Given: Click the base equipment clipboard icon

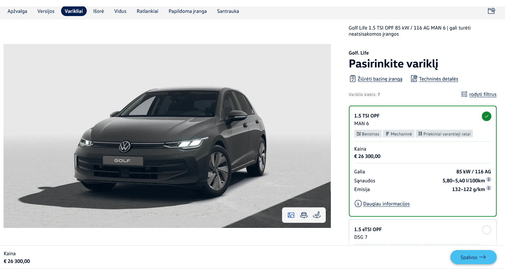Looking at the screenshot, I should tap(352, 79).
